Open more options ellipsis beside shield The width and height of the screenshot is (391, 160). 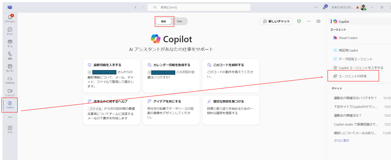308,21
